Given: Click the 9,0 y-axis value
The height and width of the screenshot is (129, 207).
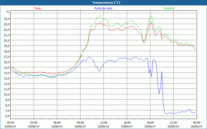Looking at the screenshot, I should tap(7, 100).
